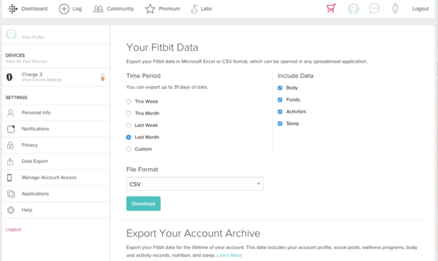
Task: Click the tracker device icon in header
Action: click(x=395, y=9)
